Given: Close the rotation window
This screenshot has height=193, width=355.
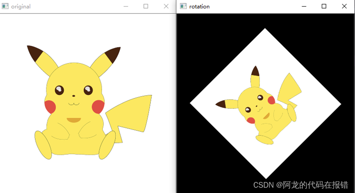Looking at the screenshot, I should pos(344,6).
